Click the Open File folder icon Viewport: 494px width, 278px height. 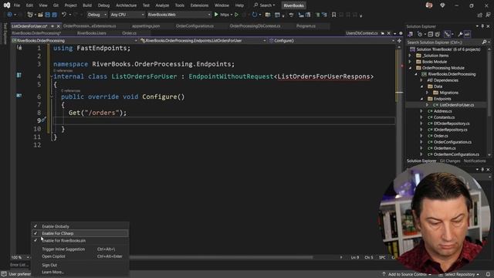pyautogui.click(x=40, y=15)
